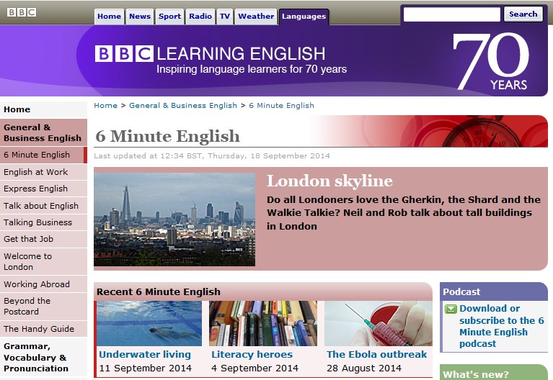Click the Last updated timestamp text
553x380 pixels.
tap(212, 155)
